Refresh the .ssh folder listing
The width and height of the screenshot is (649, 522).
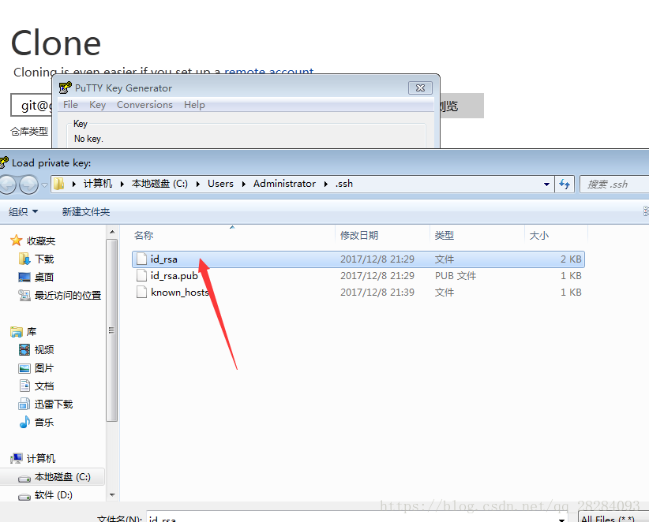(x=565, y=184)
